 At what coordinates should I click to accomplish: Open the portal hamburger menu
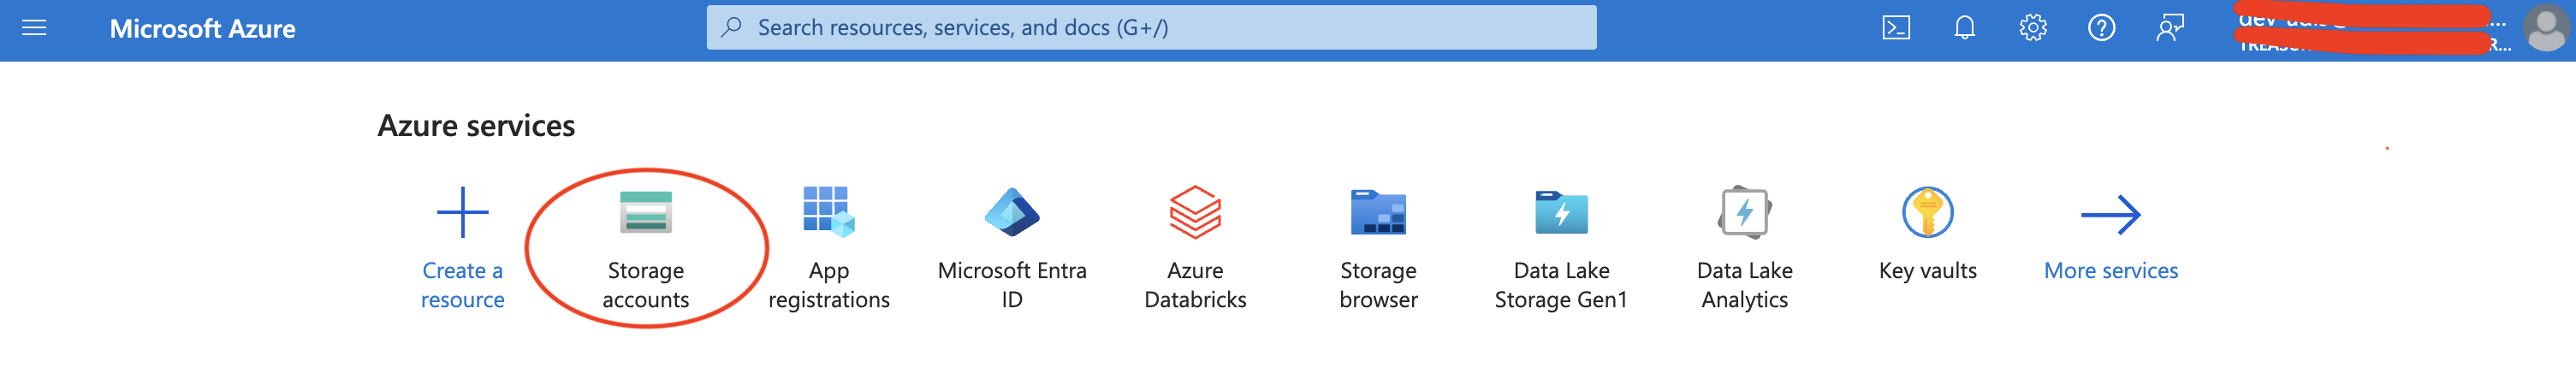click(x=34, y=28)
